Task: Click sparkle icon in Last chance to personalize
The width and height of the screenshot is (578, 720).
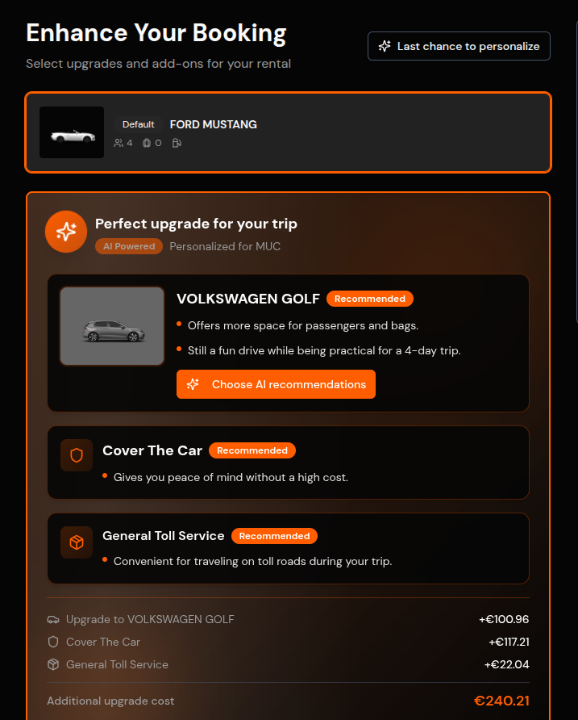Action: [385, 46]
